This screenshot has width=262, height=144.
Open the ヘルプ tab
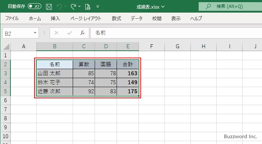(196, 18)
